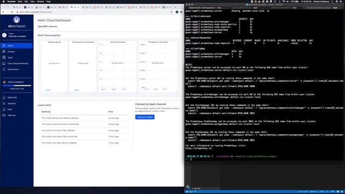Click the green extension icon in browser toolbar
This screenshot has width=345, height=194.
click(x=177, y=12)
